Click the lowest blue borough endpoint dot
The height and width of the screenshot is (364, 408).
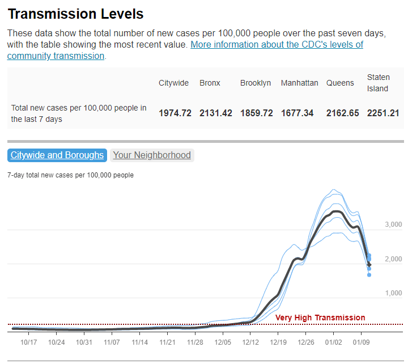pyautogui.click(x=369, y=275)
